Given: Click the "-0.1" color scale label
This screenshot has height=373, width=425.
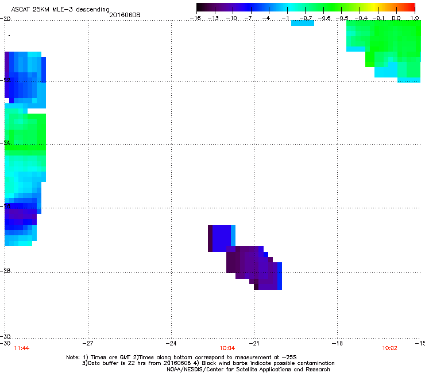Looking at the screenshot, I should (x=378, y=18).
